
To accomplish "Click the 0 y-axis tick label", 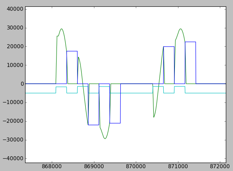I will (22, 84).
